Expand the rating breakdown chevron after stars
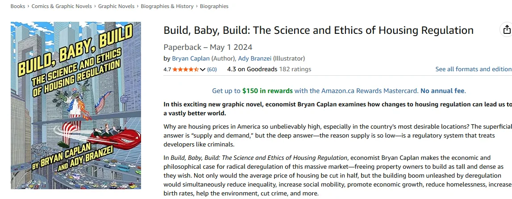 (203, 69)
